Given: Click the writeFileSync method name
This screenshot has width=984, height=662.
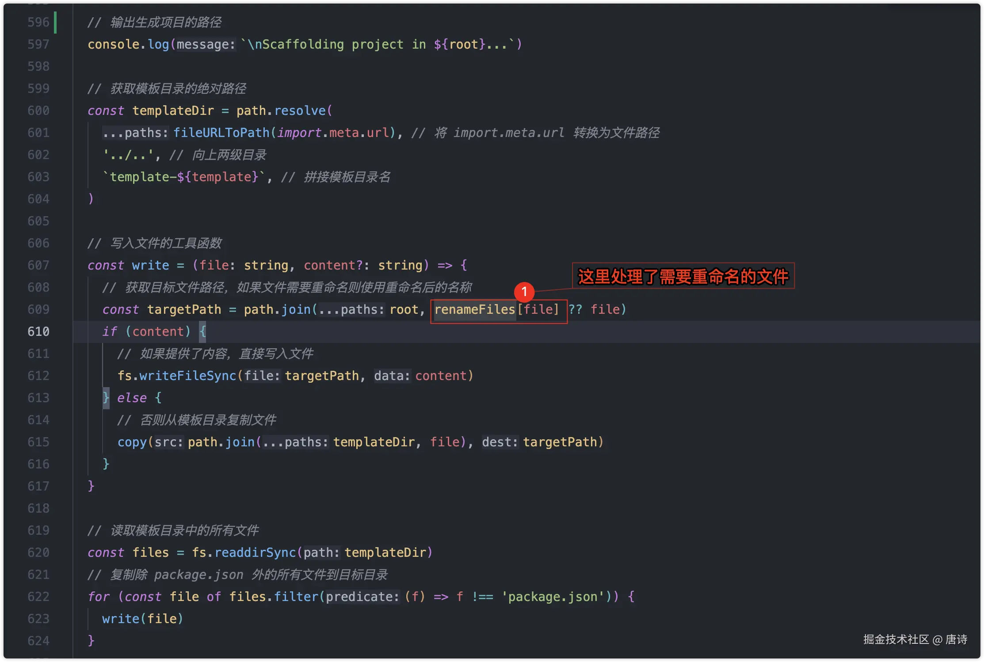Looking at the screenshot, I should pyautogui.click(x=187, y=376).
